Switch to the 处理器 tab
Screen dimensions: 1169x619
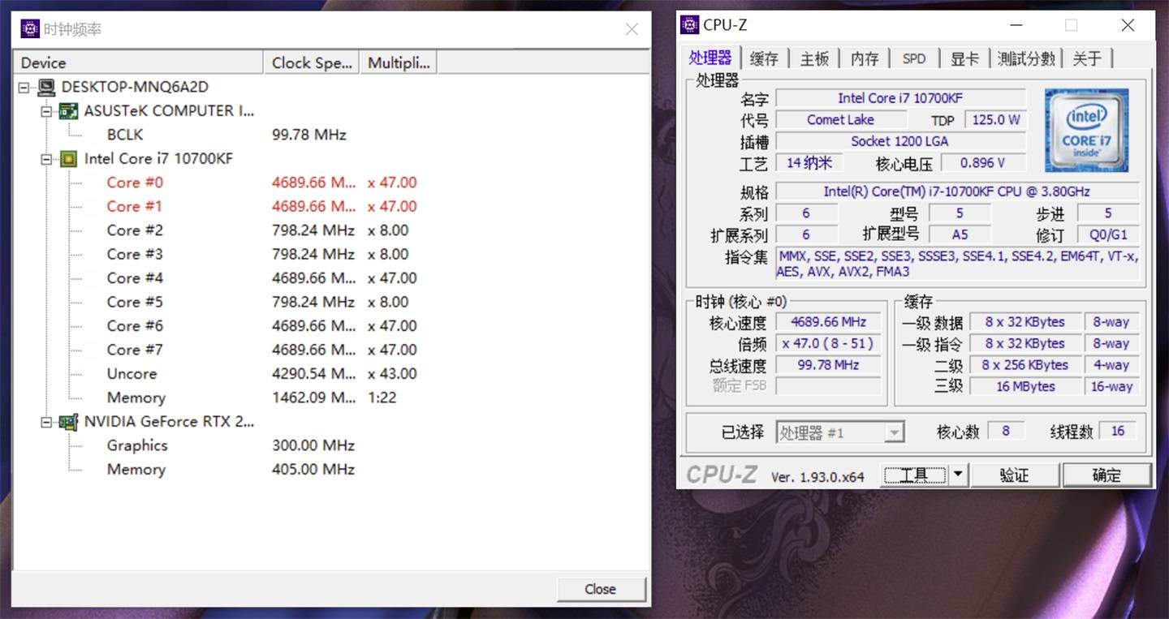point(710,58)
